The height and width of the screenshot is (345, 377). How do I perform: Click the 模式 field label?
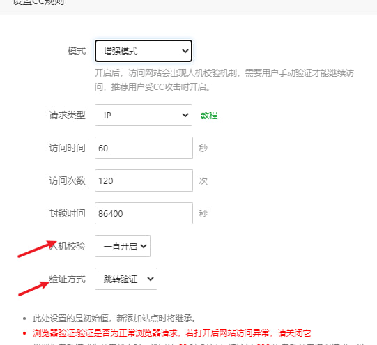coord(77,51)
